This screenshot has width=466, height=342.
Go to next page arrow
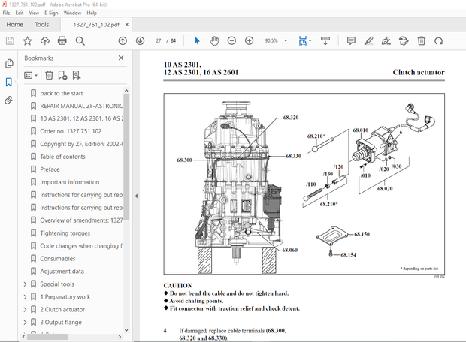tap(140, 40)
